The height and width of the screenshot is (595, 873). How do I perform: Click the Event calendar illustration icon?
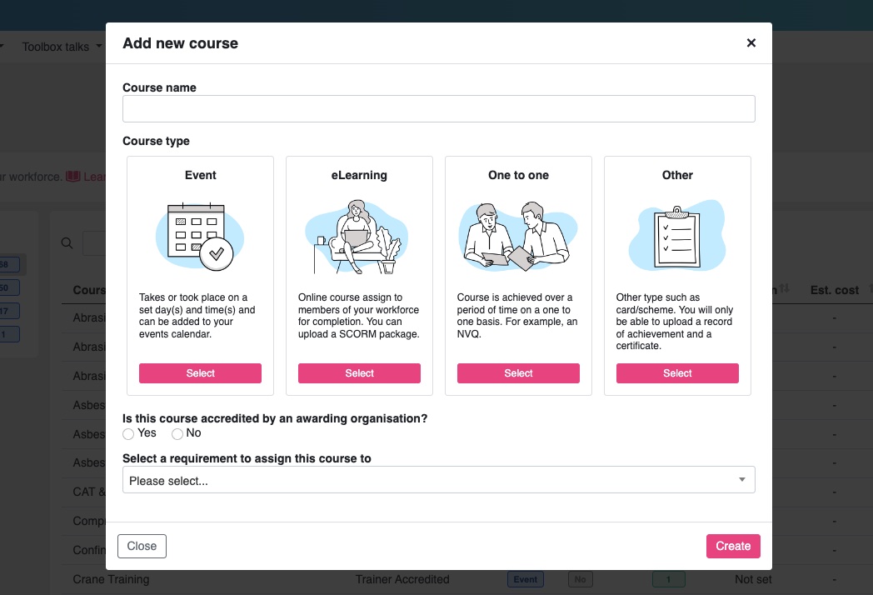[200, 237]
